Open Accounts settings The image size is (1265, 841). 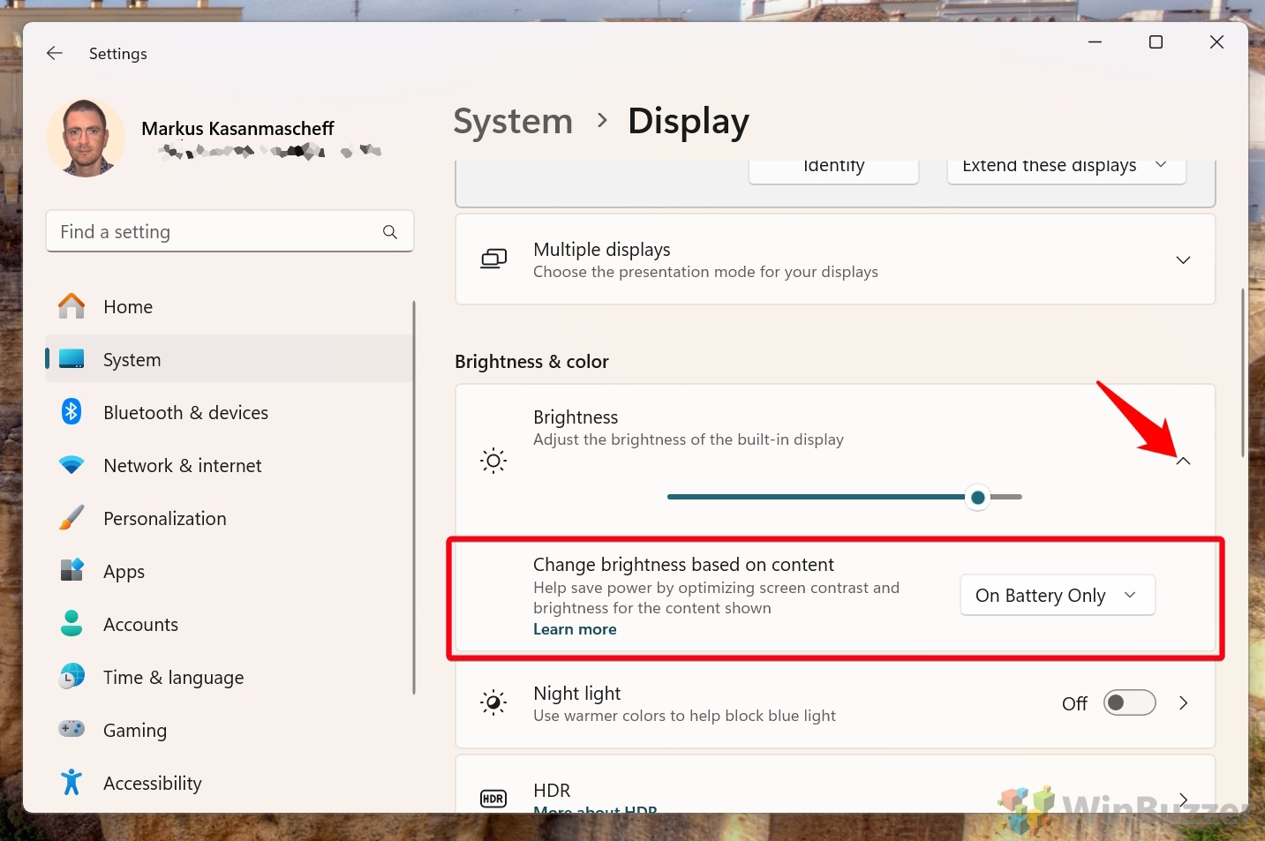coord(230,624)
